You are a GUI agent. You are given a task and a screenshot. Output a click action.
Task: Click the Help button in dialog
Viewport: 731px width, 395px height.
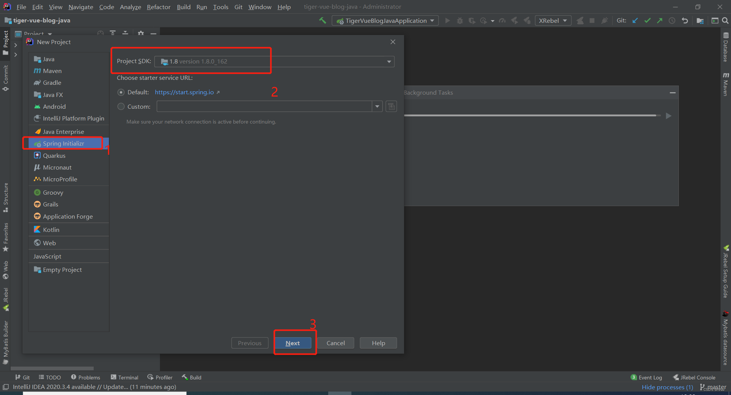378,343
